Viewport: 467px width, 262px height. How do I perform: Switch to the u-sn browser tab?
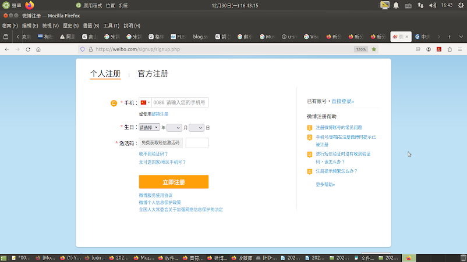pyautogui.click(x=289, y=37)
